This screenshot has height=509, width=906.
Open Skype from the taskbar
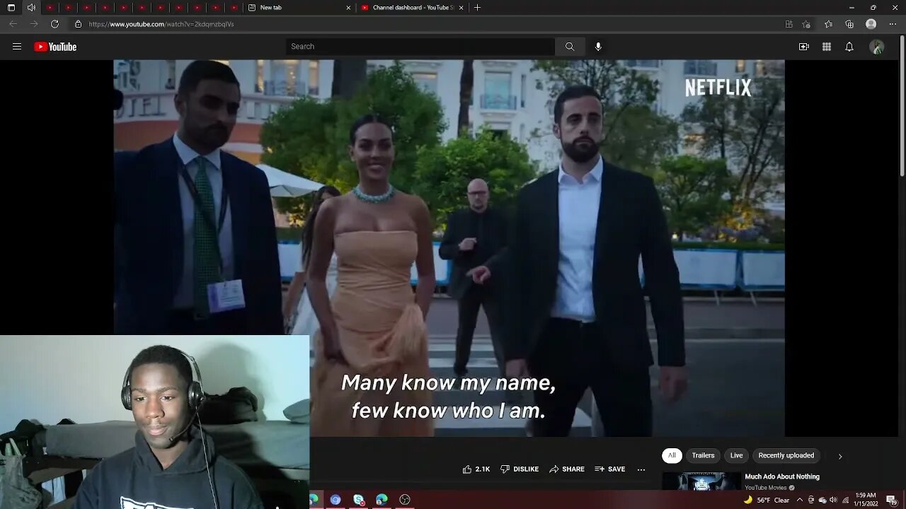pos(359,499)
